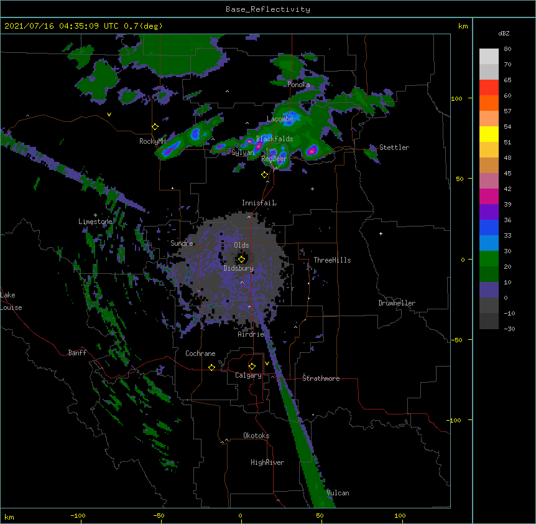The width and height of the screenshot is (536, 524).
Task: Click the -50 tick on the right axis
Action: [x=456, y=340]
